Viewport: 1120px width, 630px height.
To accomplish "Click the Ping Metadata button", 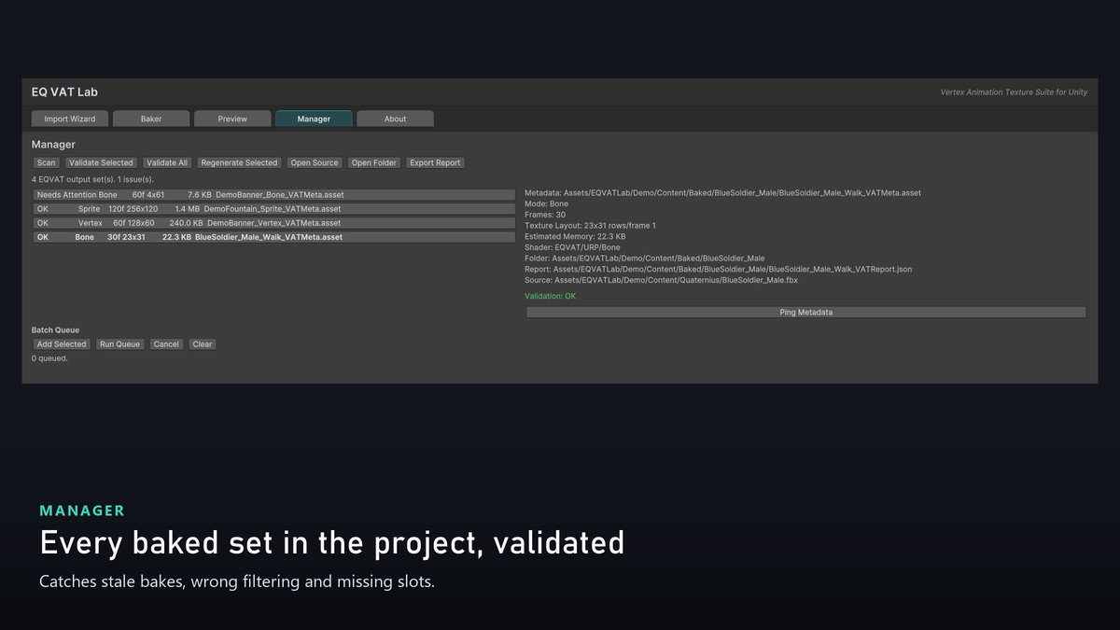I will 805,313.
